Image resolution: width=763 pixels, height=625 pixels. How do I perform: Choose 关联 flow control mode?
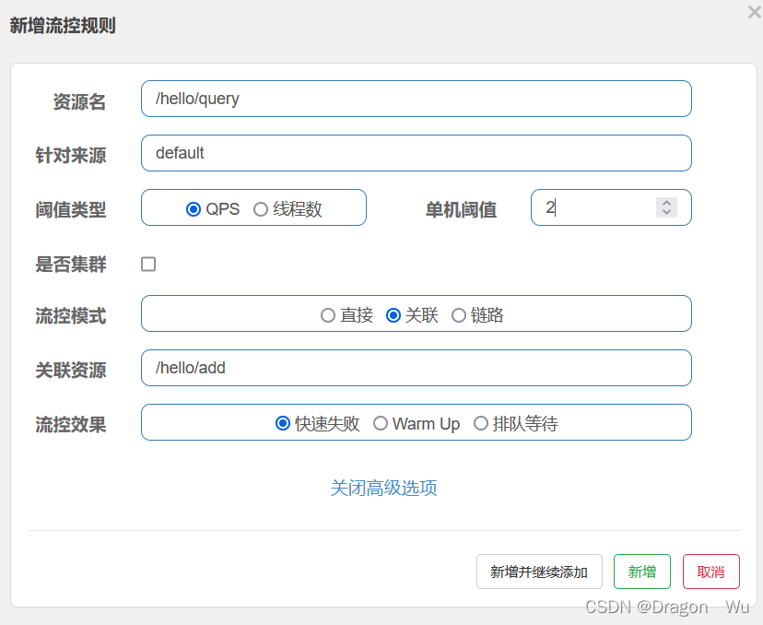click(393, 315)
